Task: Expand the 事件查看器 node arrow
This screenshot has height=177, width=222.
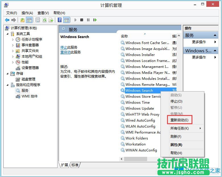Action: [x=13, y=45]
